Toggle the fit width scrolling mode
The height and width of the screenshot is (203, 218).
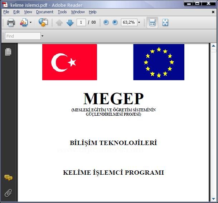[152, 23]
